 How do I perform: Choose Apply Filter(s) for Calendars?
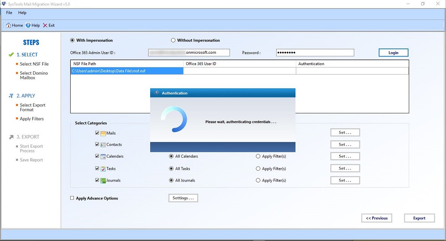tap(258, 156)
